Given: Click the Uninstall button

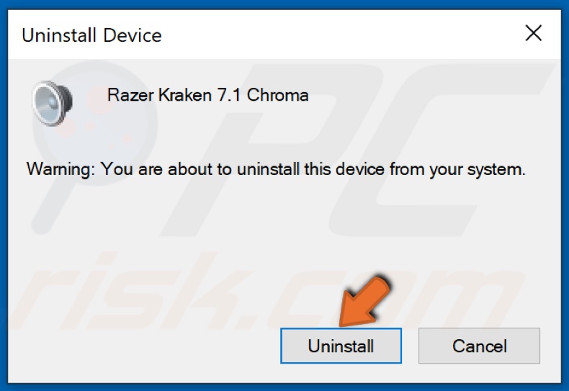Looking at the screenshot, I should pos(341,346).
